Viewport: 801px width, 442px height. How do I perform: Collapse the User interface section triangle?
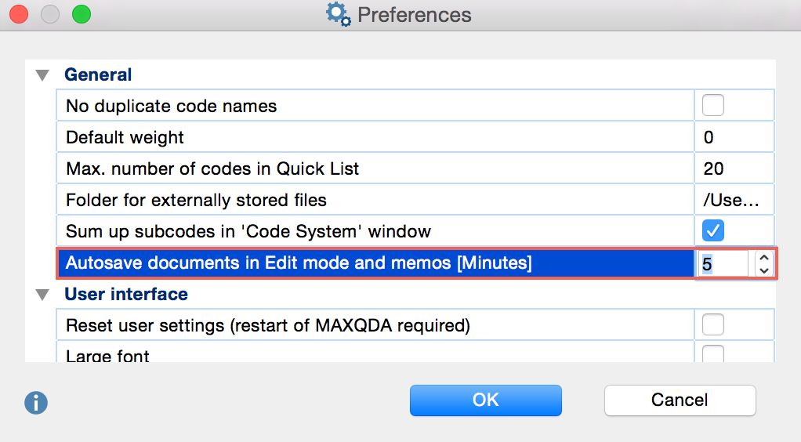pyautogui.click(x=42, y=295)
